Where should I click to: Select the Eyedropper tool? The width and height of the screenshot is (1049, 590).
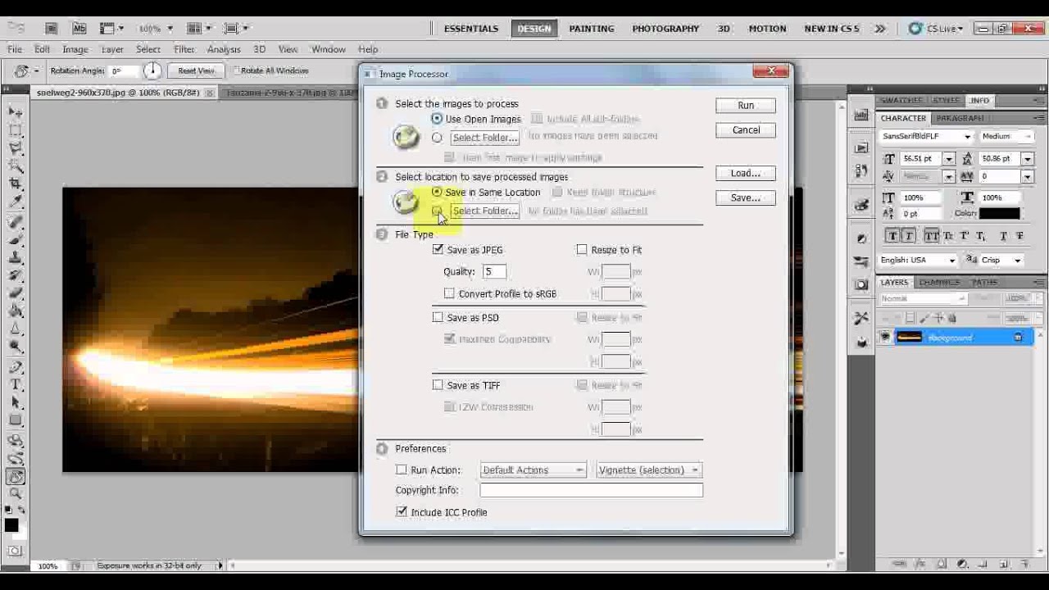(x=15, y=202)
